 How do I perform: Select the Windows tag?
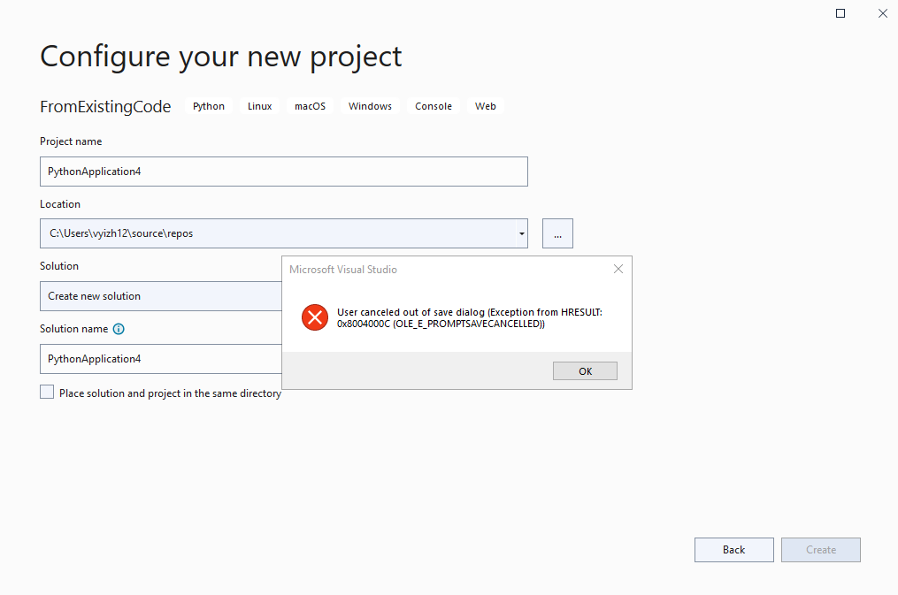click(369, 105)
